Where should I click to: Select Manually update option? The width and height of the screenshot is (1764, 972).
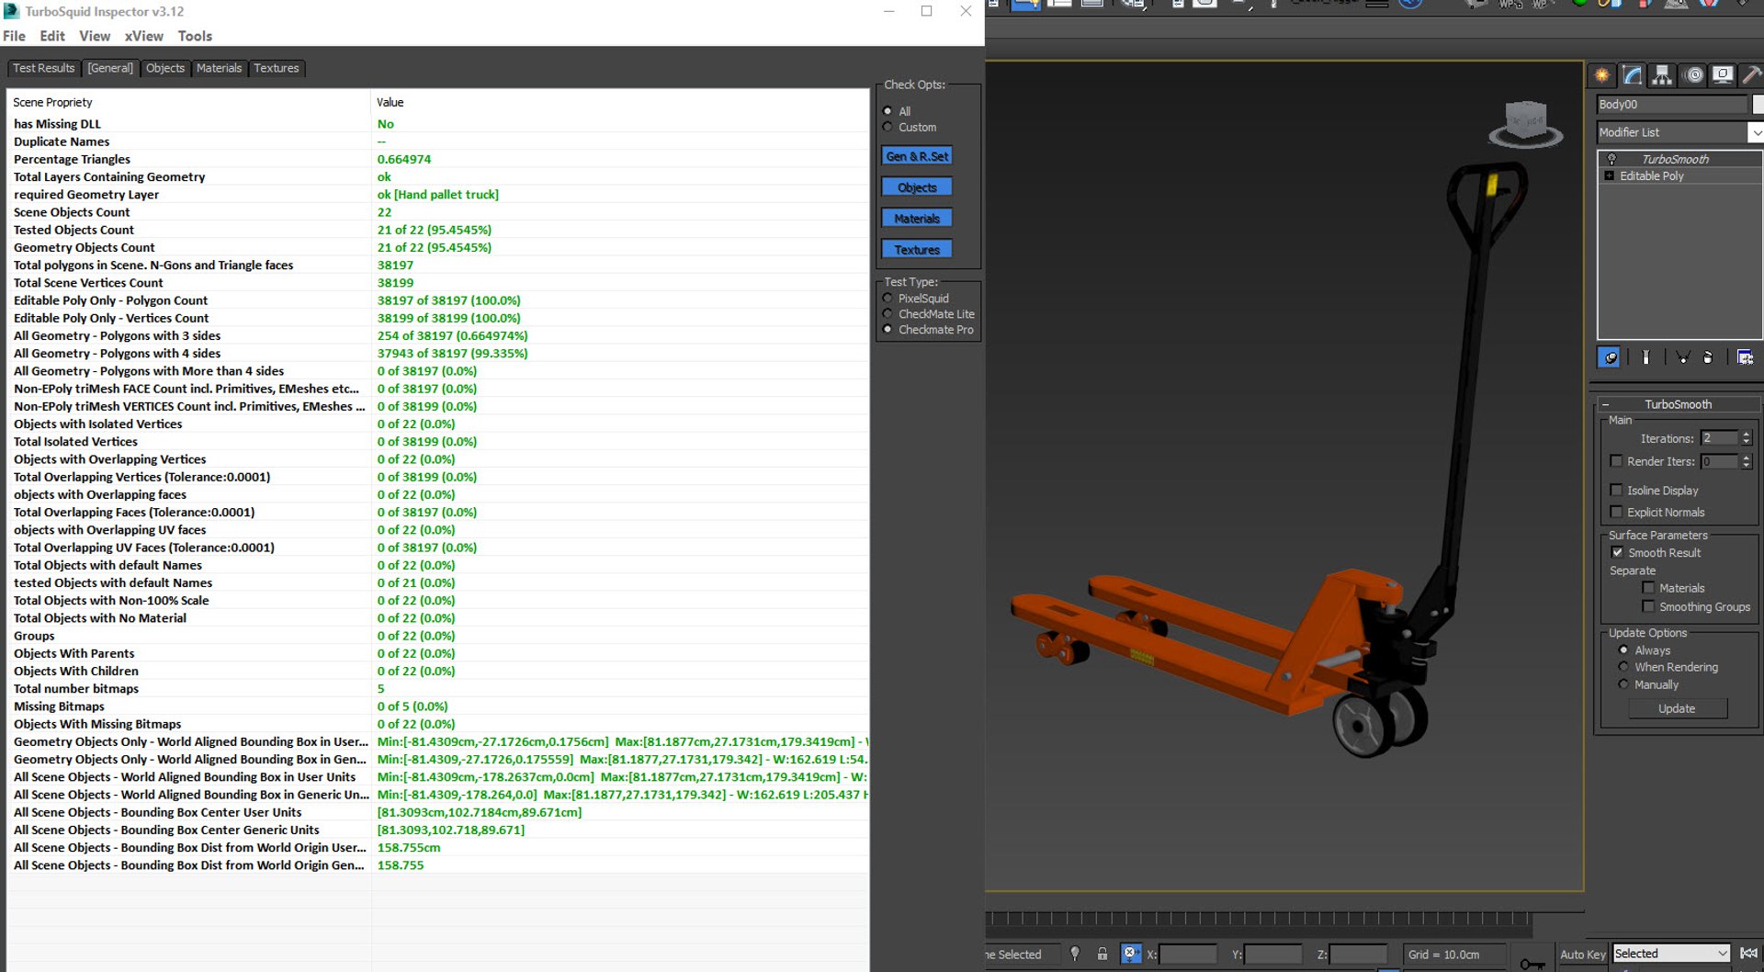coord(1623,684)
